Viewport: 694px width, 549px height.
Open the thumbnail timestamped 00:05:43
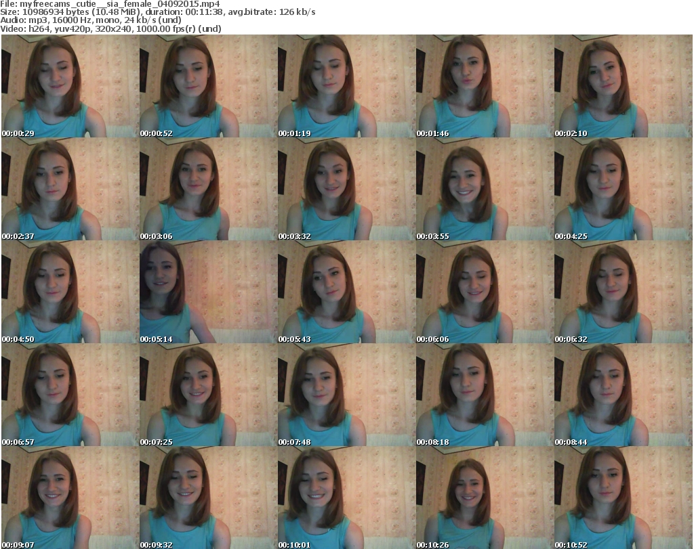[x=346, y=292]
